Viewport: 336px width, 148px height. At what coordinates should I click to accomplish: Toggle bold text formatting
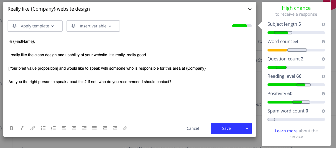tap(12, 128)
